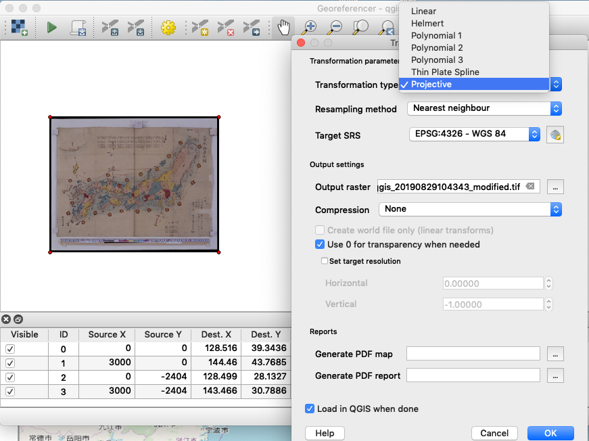Select Dest. Y cell 43.7685

pyautogui.click(x=266, y=363)
